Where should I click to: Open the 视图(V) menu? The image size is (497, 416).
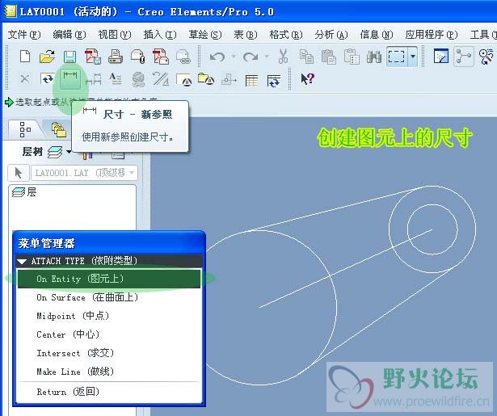point(115,34)
